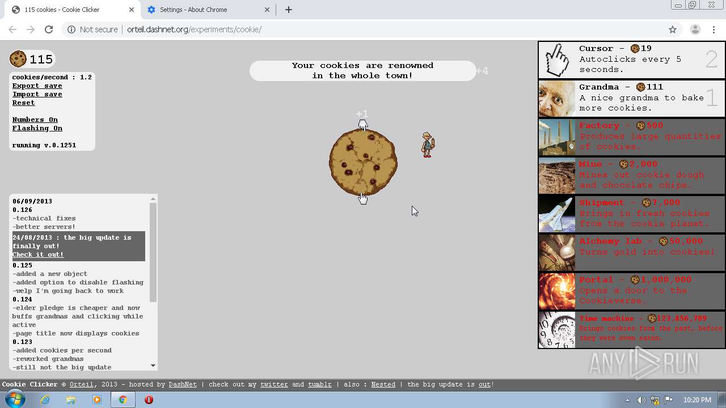Close the Cookie Clicker tab
This screenshot has width=726, height=408.
tap(132, 10)
